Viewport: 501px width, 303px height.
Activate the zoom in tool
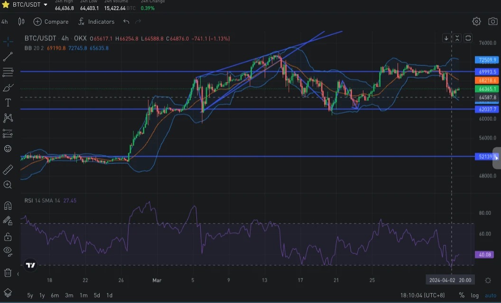point(8,185)
